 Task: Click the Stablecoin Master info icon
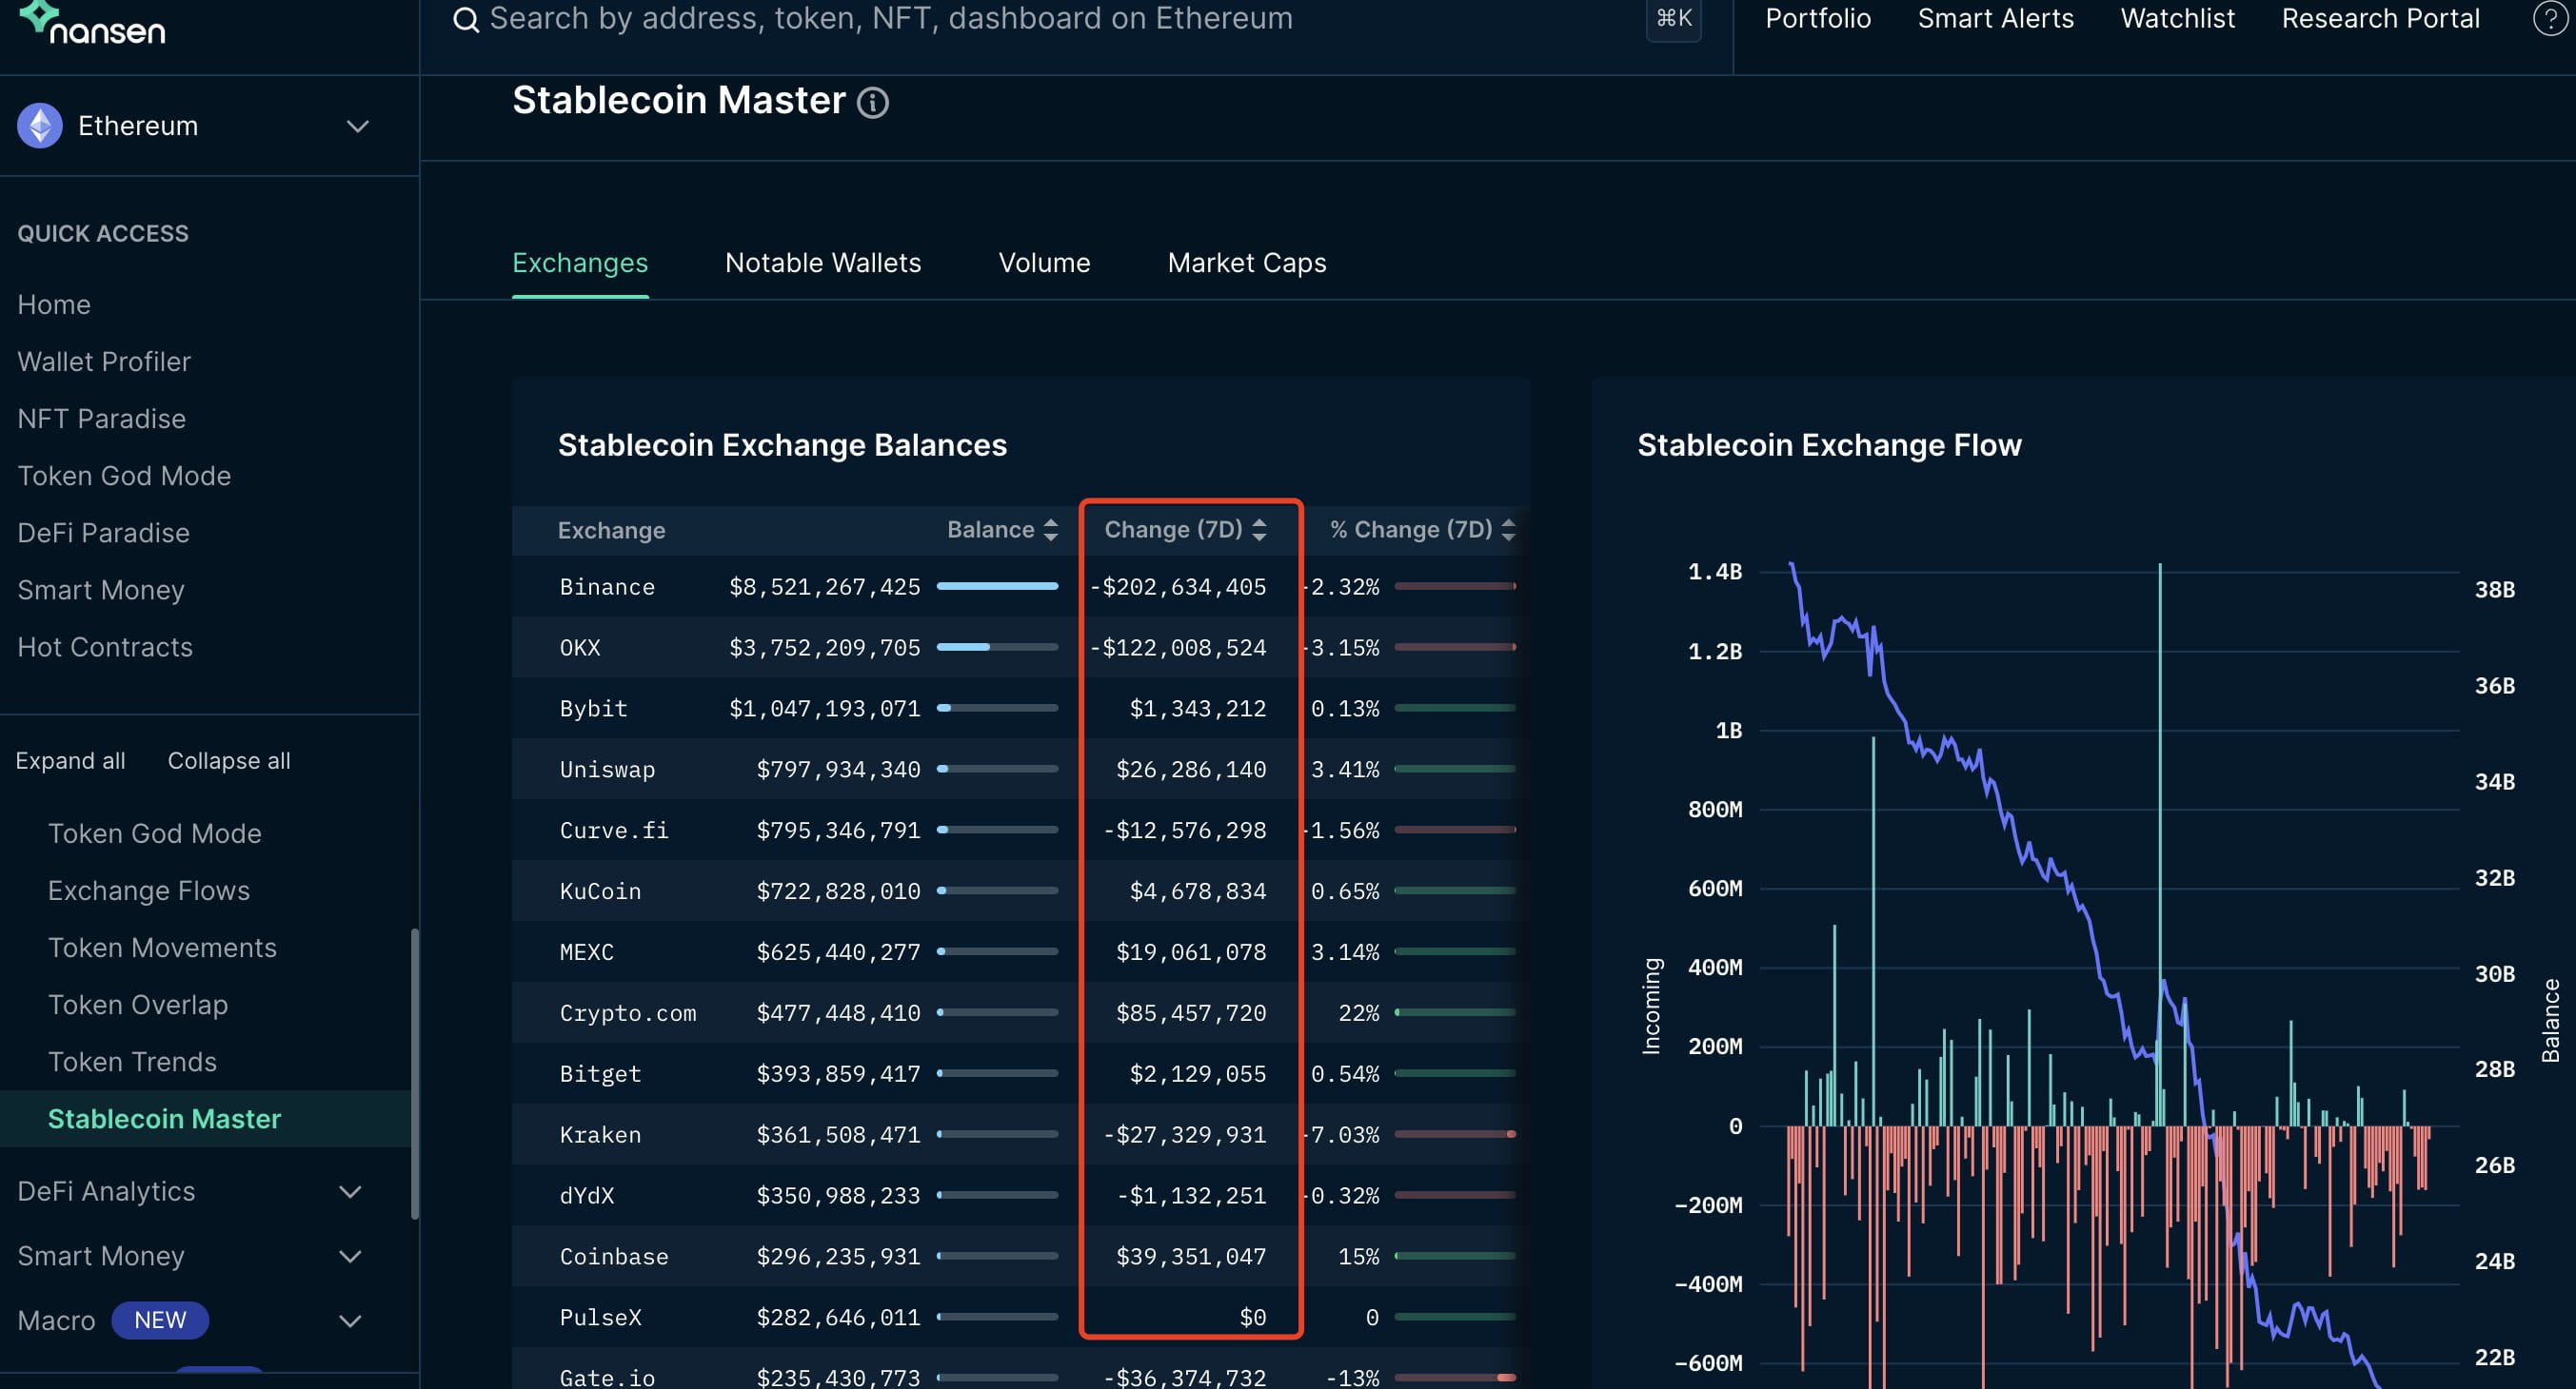(872, 102)
